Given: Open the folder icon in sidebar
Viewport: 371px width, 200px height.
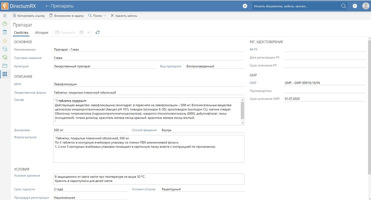Looking at the screenshot, I should [x=5, y=66].
